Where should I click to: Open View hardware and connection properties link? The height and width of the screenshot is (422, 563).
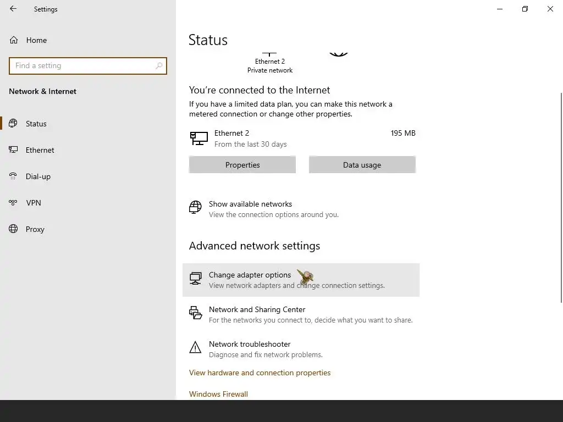click(x=260, y=373)
